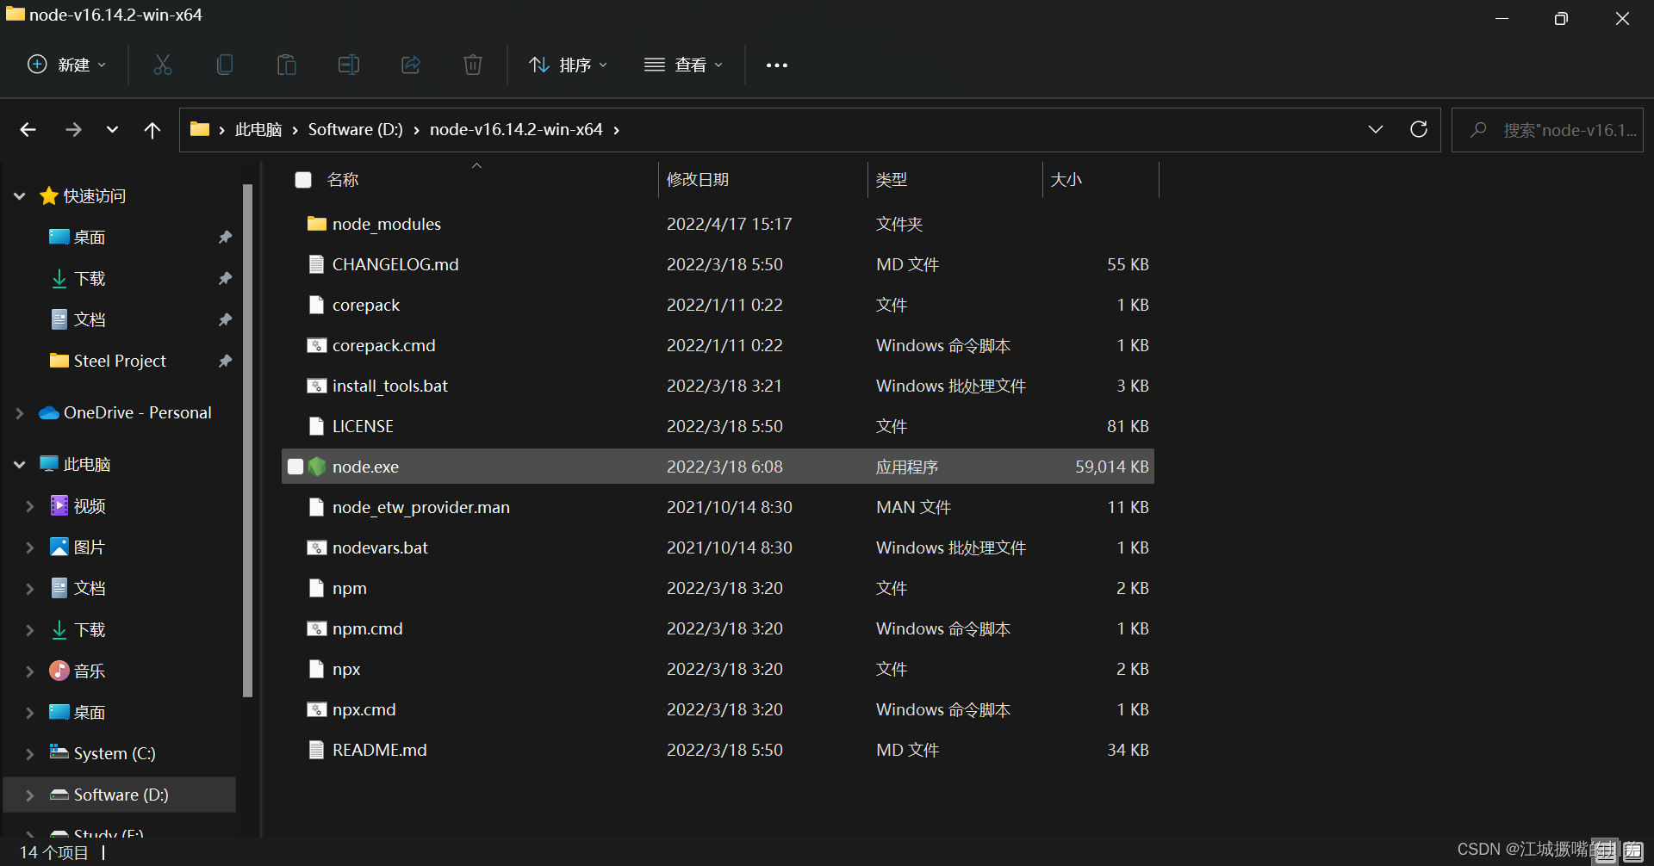The height and width of the screenshot is (866, 1654).
Task: Expand the OneDrive - Personal tree node
Action: click(20, 413)
